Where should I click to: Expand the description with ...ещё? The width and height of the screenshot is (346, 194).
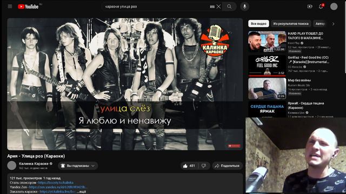[x=82, y=192]
